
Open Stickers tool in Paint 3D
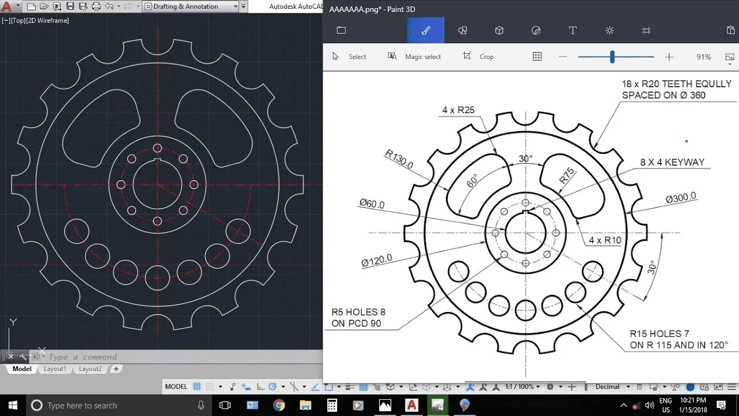[x=536, y=31]
